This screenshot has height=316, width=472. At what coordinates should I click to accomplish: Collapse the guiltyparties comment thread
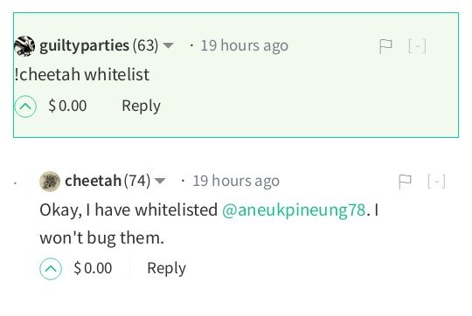click(417, 46)
